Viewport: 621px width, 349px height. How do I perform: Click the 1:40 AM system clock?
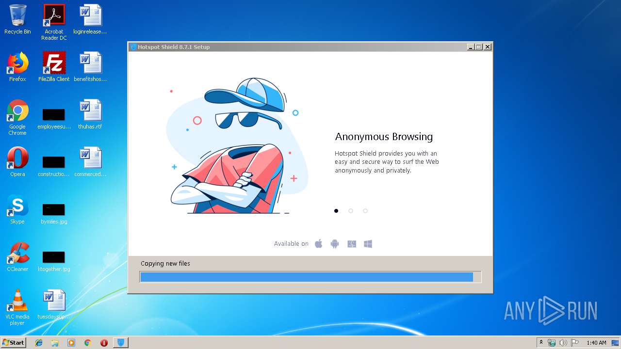tap(596, 343)
